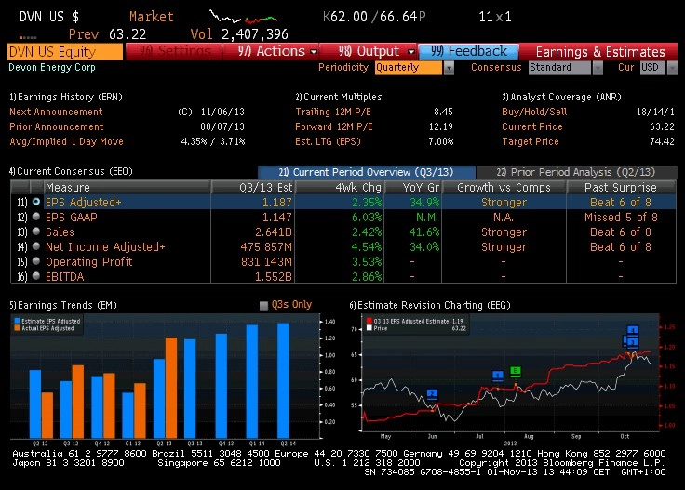Select the EPS GAAP radio button
The width and height of the screenshot is (685, 490).
pyautogui.click(x=36, y=217)
